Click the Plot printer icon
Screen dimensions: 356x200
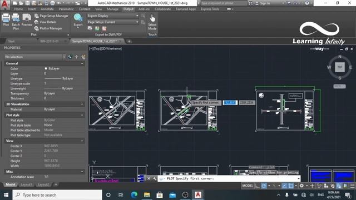point(6,18)
